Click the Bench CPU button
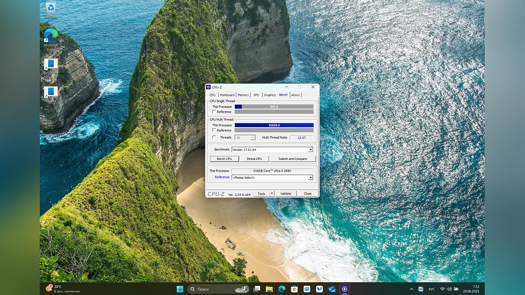Viewport: 525px width, 295px height. click(224, 159)
